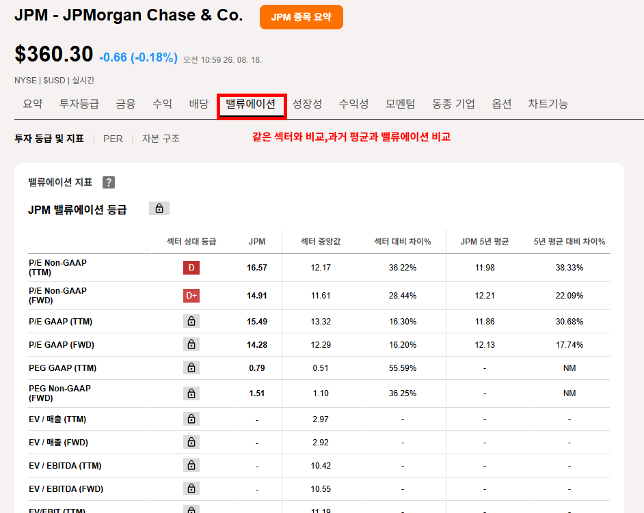Image resolution: width=644 pixels, height=513 pixels.
Task: Open the 금융 tab
Action: [126, 104]
